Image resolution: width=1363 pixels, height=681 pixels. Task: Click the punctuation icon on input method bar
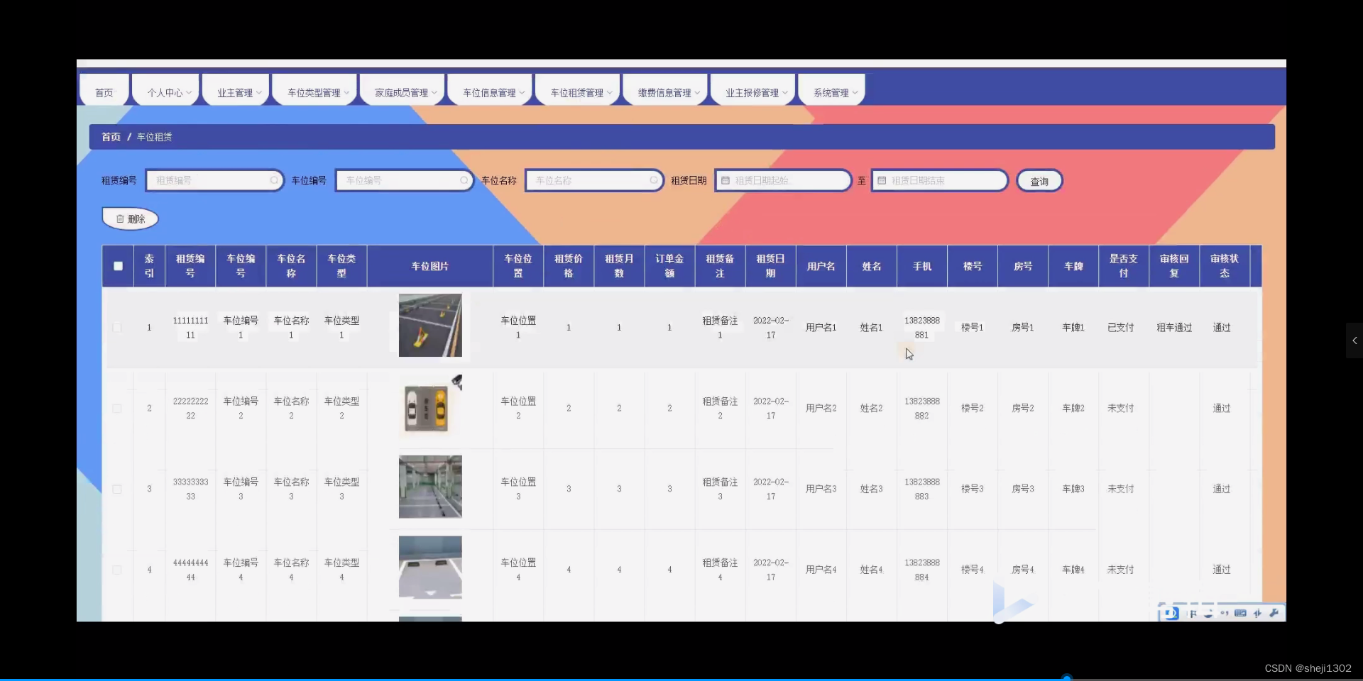click(x=1225, y=614)
